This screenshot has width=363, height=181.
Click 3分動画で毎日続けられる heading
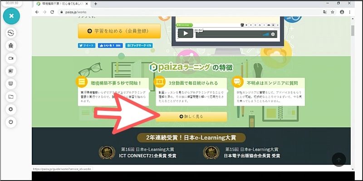coord(193,83)
